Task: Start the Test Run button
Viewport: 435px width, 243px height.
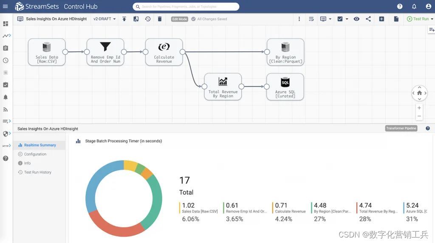Action: coord(418,19)
